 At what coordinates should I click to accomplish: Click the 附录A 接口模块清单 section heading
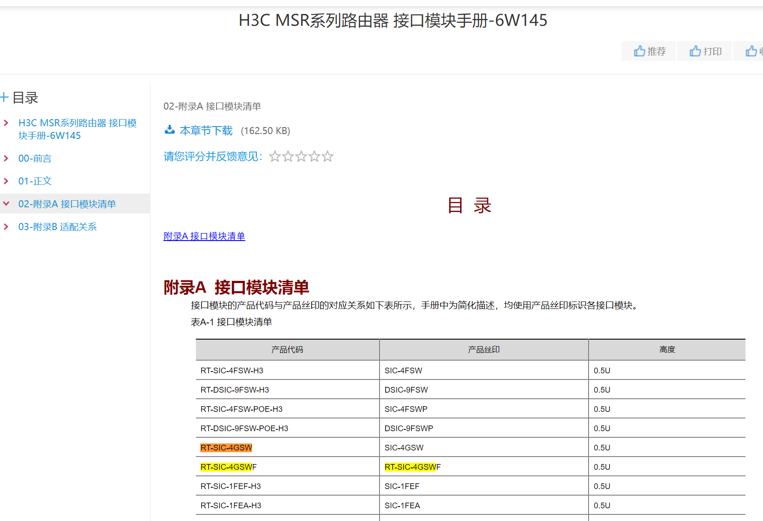pos(236,287)
